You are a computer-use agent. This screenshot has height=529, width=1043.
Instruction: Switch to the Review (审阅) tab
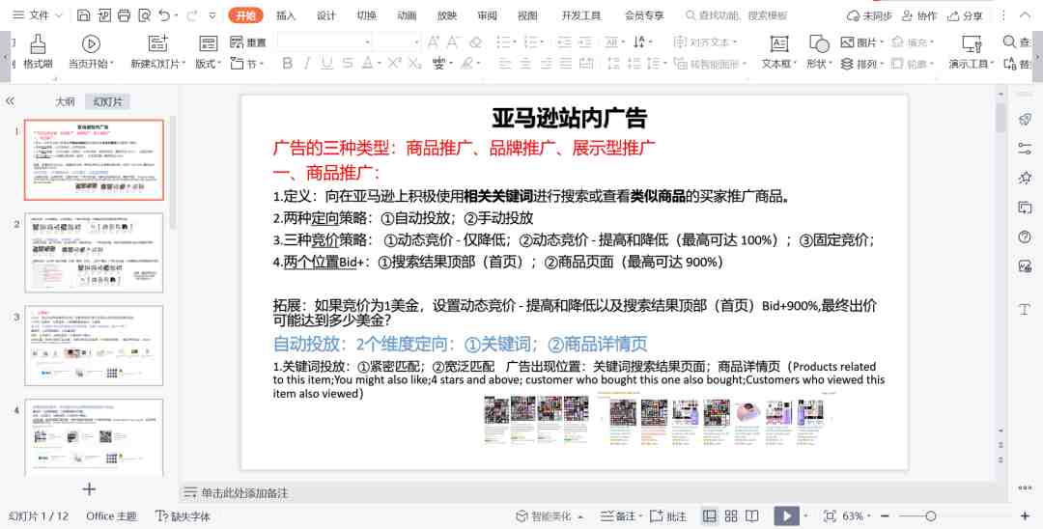488,15
